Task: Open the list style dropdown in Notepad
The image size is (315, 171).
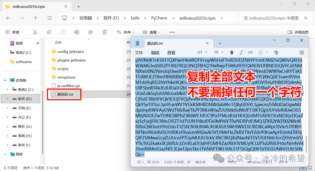Action: [218, 52]
